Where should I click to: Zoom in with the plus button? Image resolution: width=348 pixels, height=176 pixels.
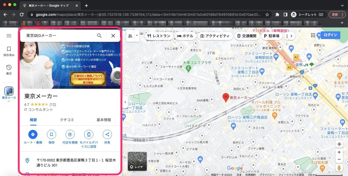339,152
